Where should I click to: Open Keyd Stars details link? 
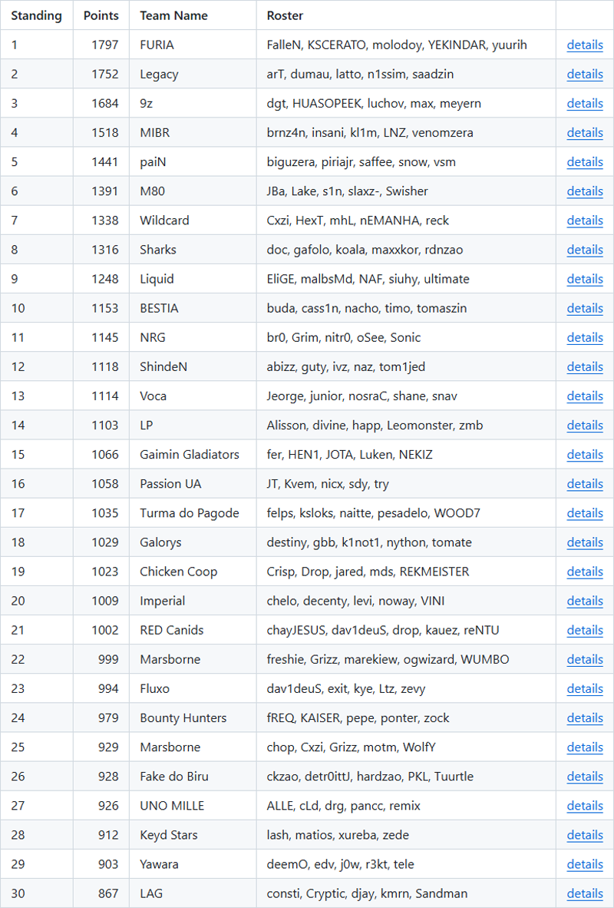click(x=585, y=834)
